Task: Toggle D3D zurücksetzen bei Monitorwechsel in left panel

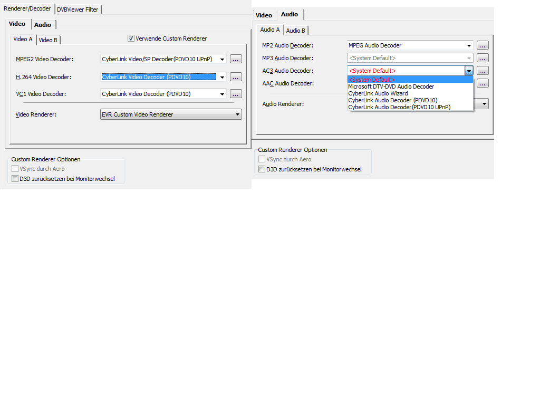Action: point(15,178)
